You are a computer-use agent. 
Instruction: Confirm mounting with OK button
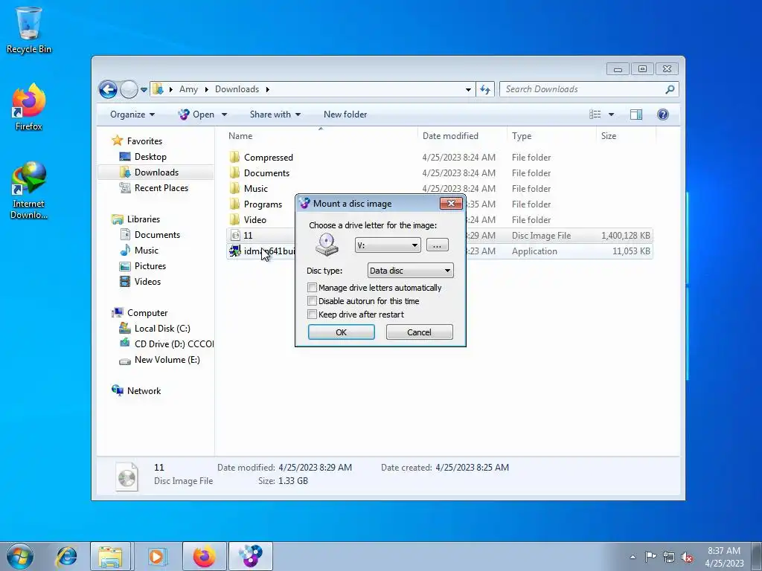[341, 332]
